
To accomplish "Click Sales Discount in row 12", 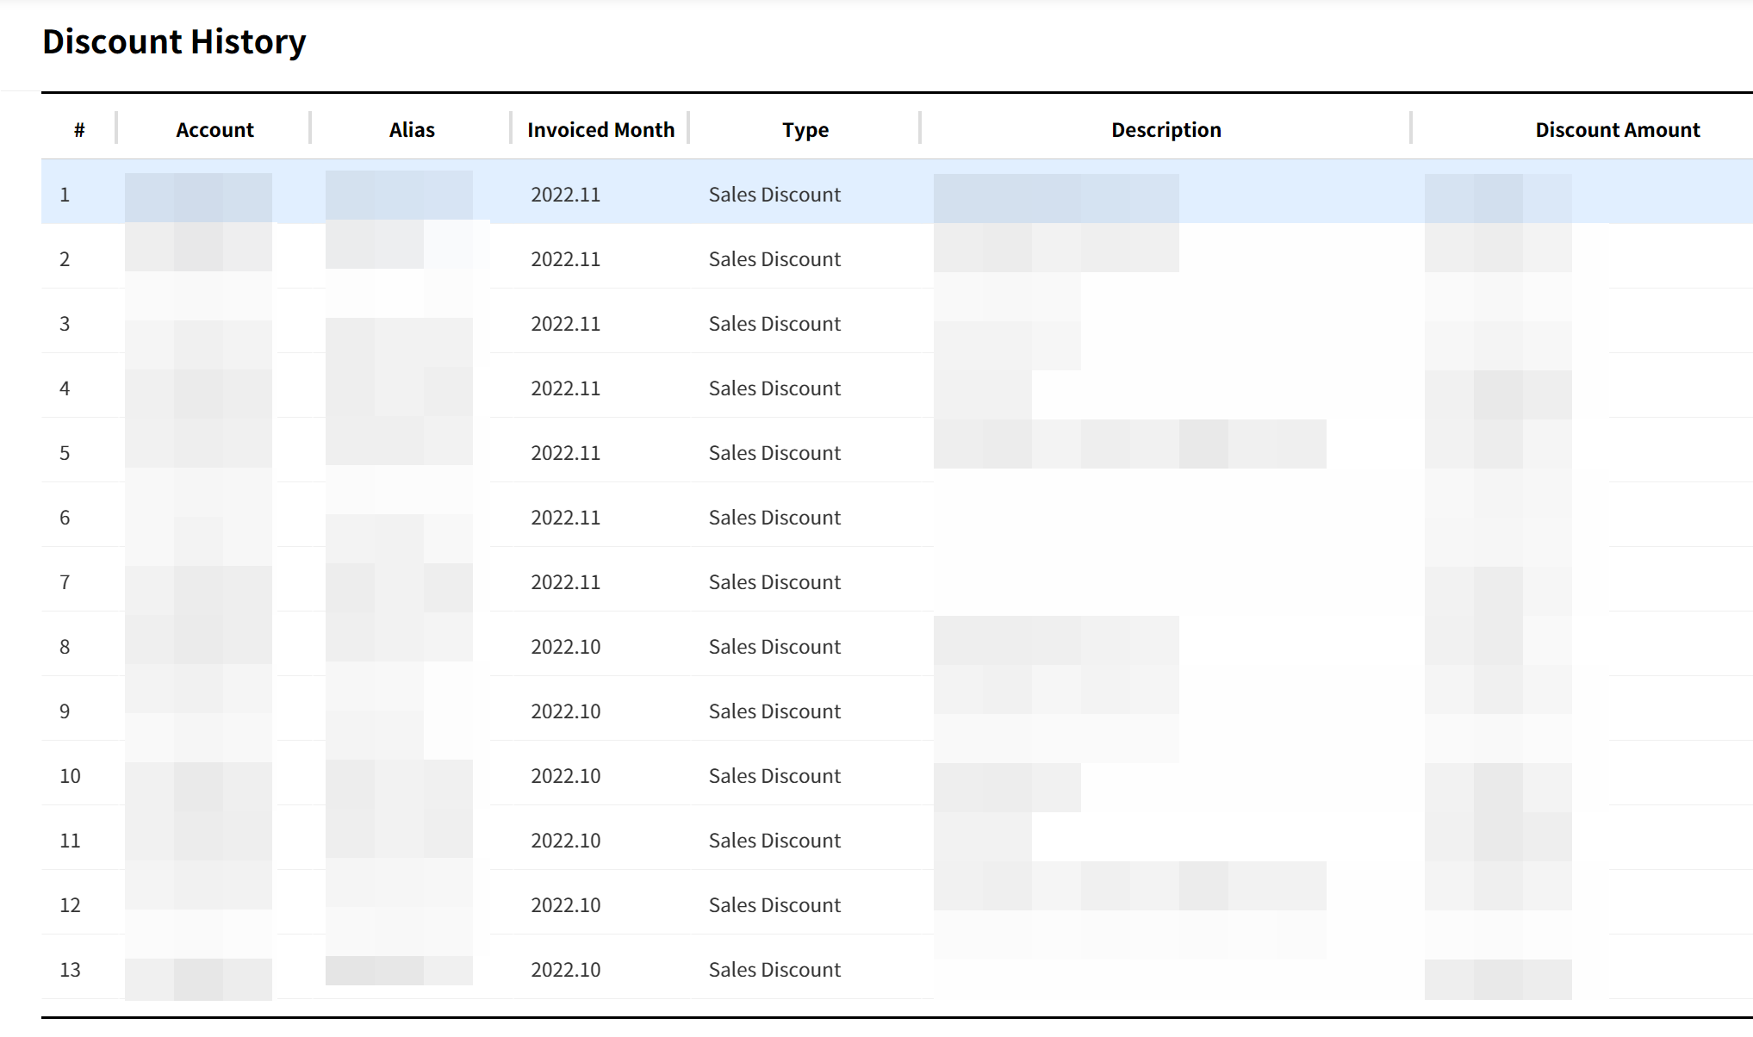I will tap(774, 905).
